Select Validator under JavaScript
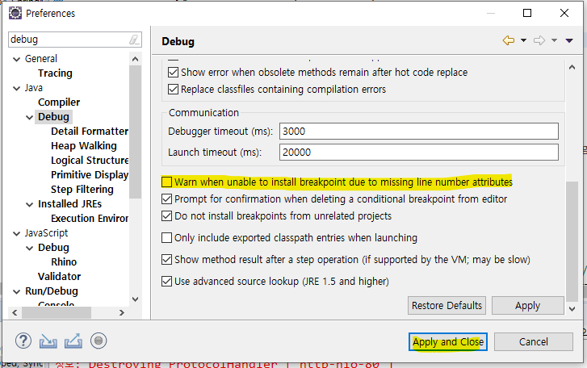The height and width of the screenshot is (368, 587). (x=59, y=277)
